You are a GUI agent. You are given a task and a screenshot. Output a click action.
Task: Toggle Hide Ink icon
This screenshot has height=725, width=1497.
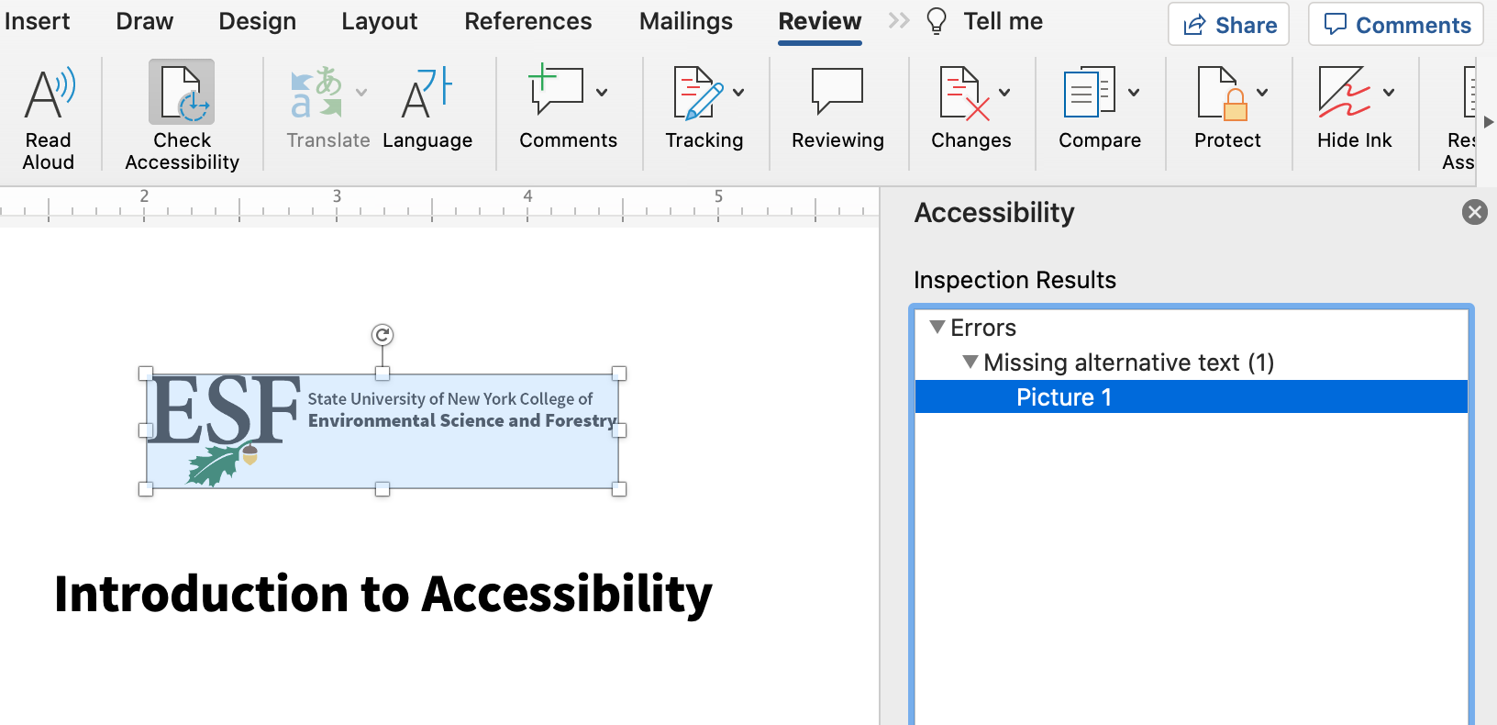(1345, 92)
